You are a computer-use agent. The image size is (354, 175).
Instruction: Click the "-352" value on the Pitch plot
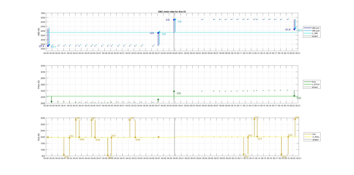pos(299,98)
